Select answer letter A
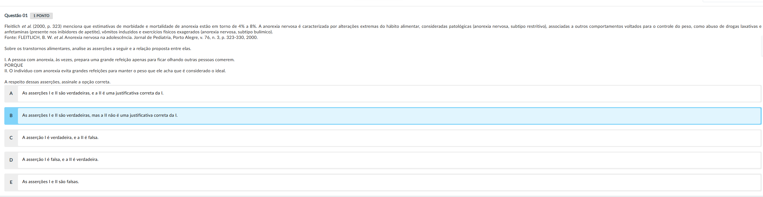Viewport: 763px width, 197px height. (11, 93)
